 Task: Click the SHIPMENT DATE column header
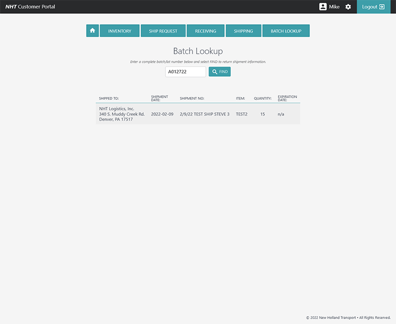click(x=159, y=98)
